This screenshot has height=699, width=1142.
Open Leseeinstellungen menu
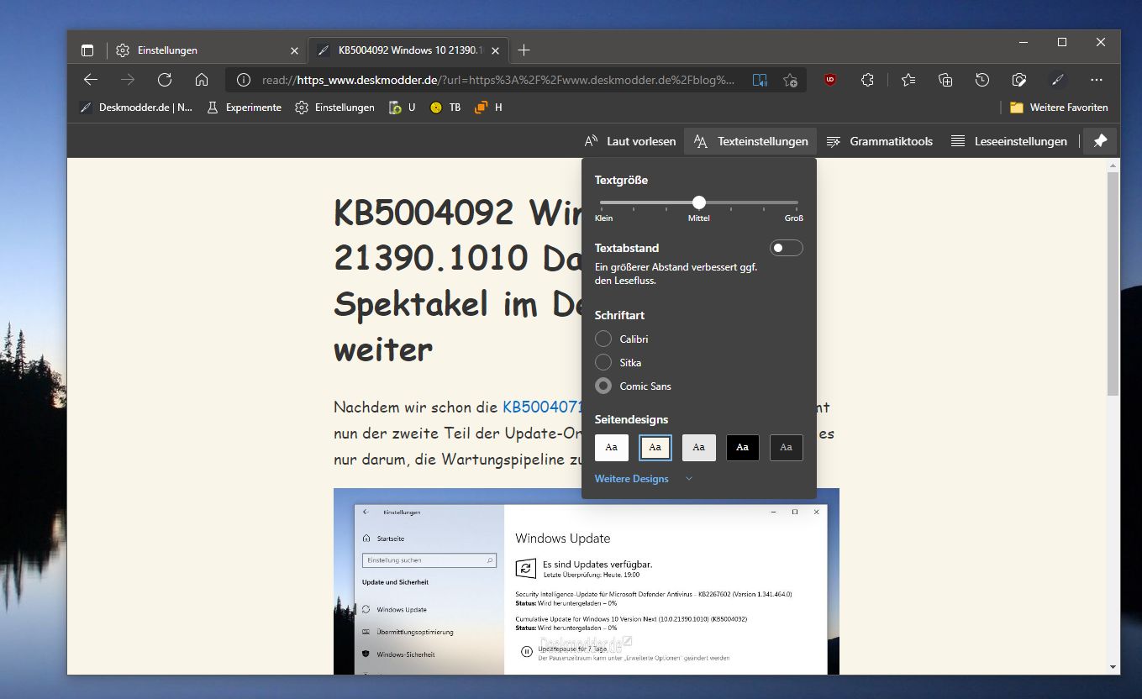pyautogui.click(x=1008, y=141)
